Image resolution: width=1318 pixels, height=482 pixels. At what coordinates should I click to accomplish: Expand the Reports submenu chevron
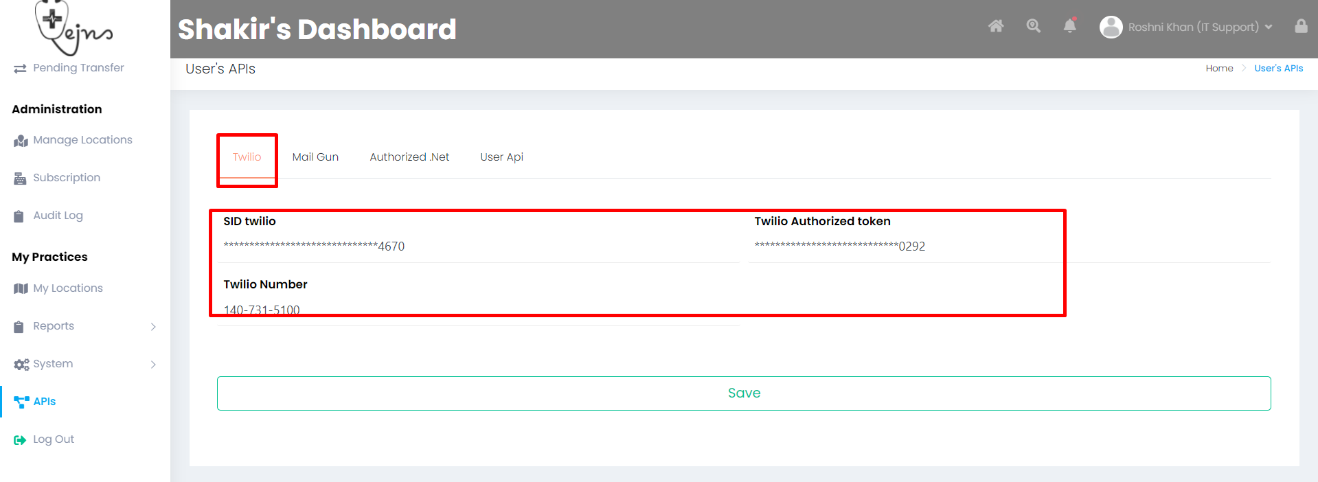click(153, 327)
